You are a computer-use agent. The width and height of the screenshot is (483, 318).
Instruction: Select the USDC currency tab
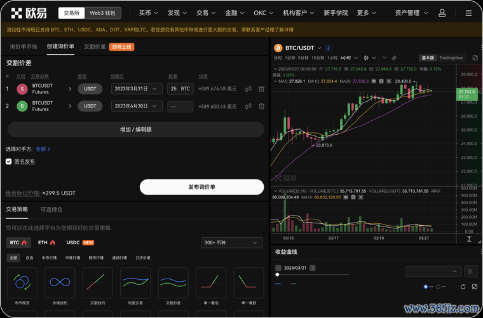click(80, 242)
